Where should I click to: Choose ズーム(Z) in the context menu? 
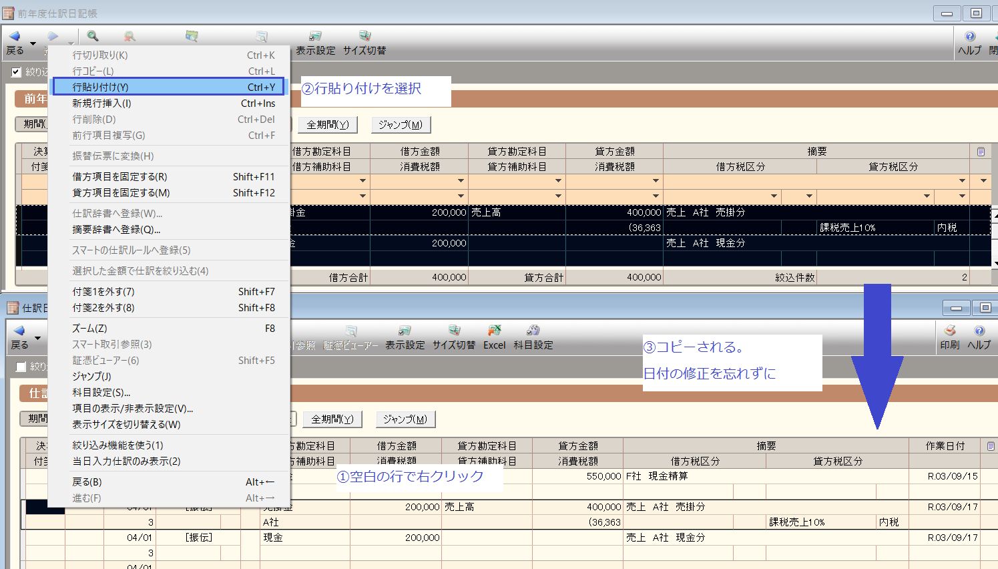coord(169,329)
